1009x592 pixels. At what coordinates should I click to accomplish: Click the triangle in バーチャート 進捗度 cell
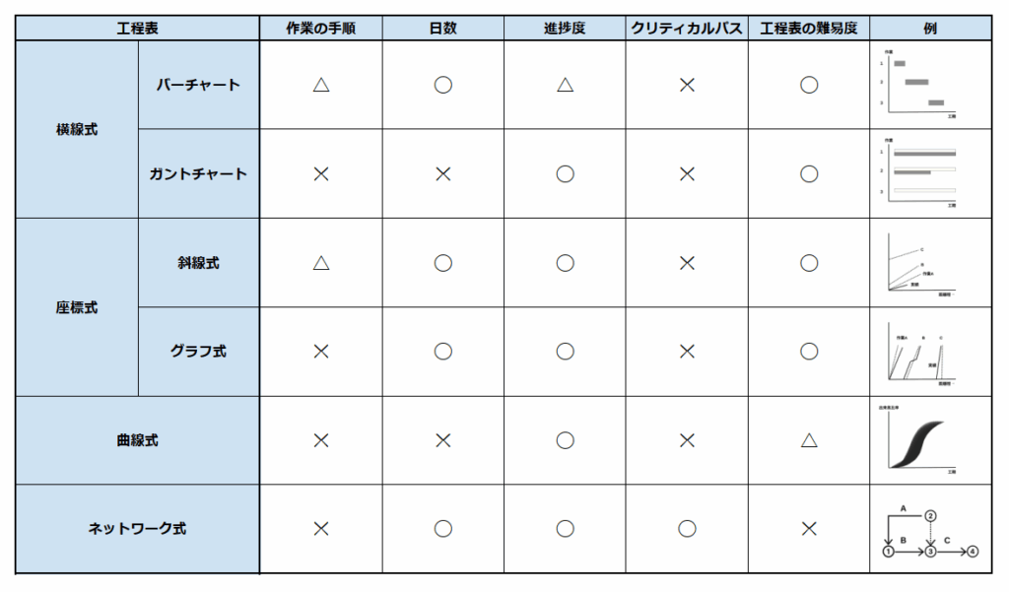pyautogui.click(x=565, y=86)
